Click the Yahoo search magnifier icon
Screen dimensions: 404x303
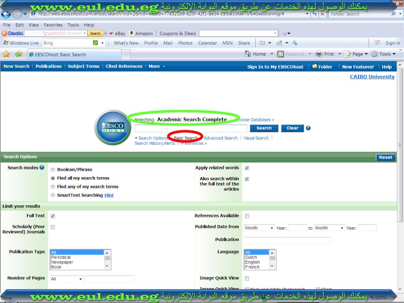393,14
